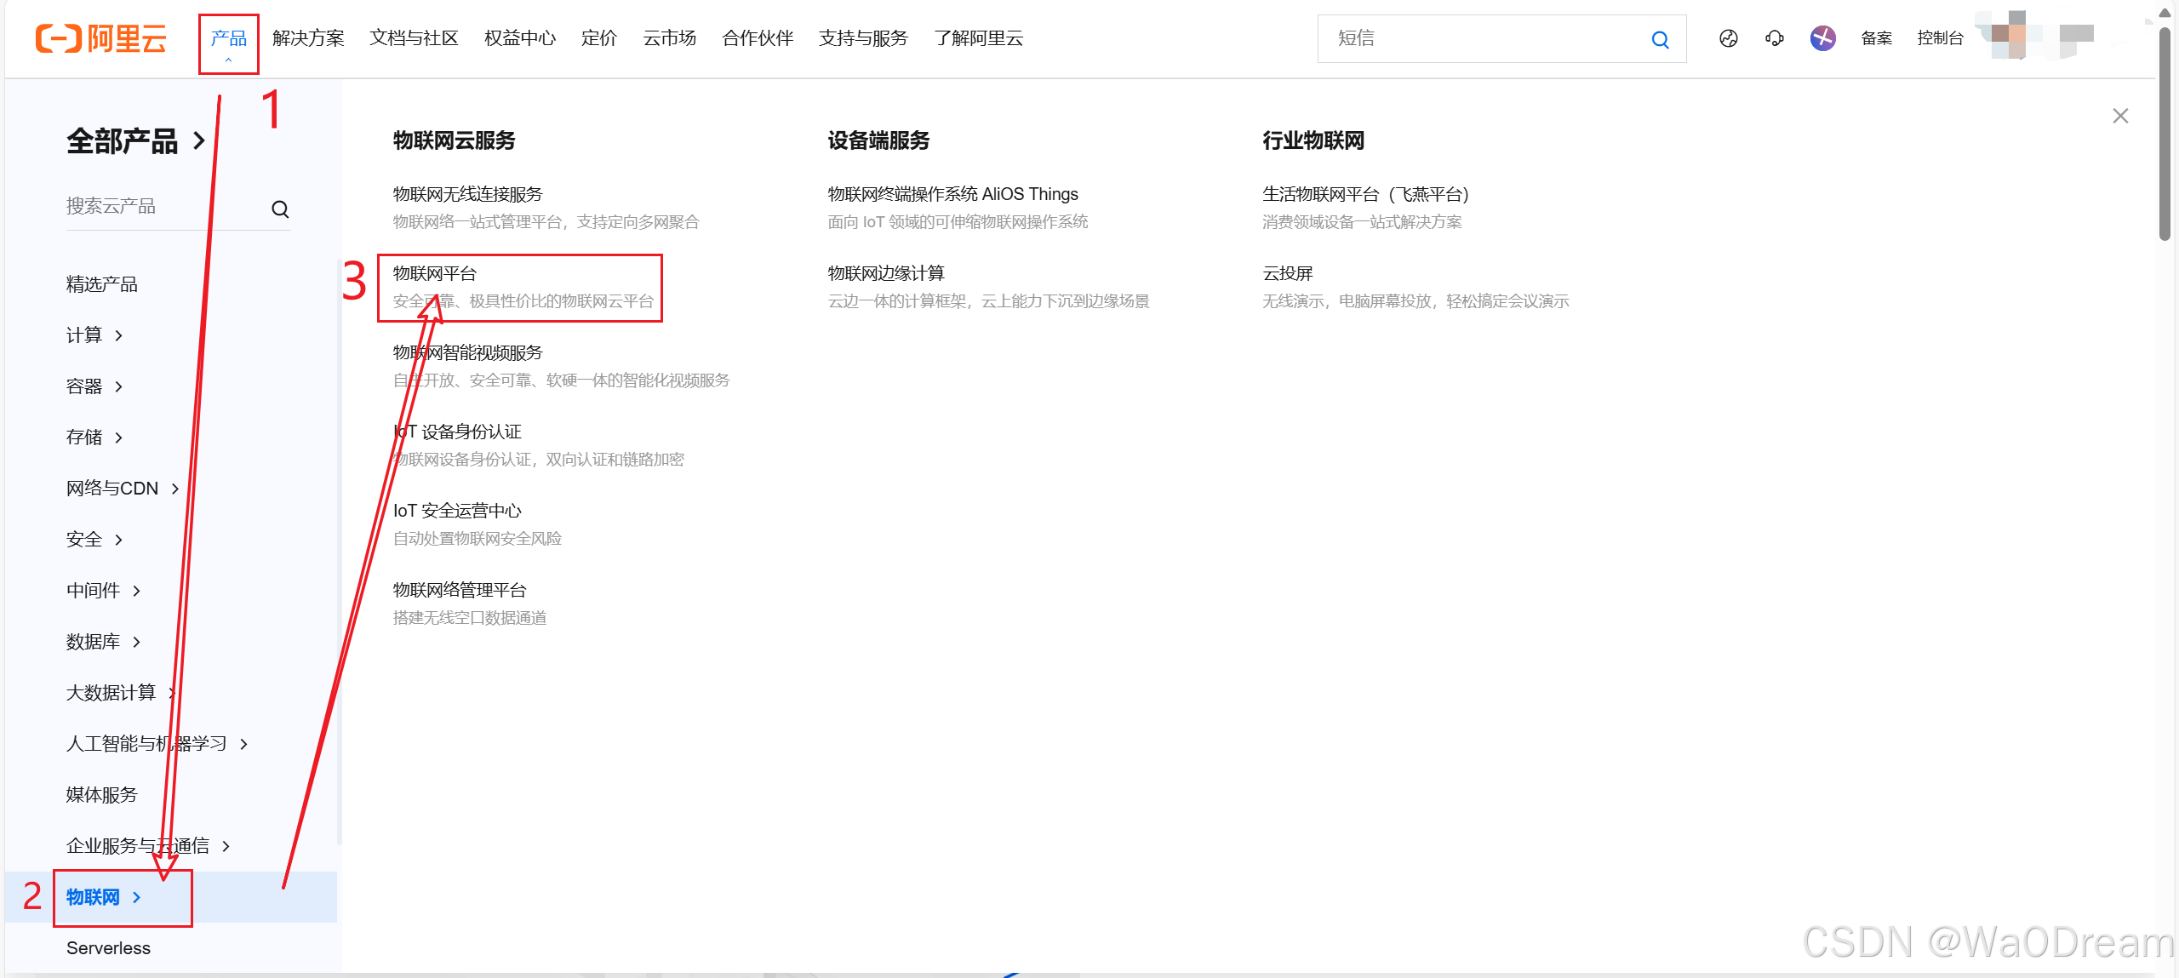The height and width of the screenshot is (978, 2179).
Task: Open the 支持与服务 menu
Action: click(x=864, y=38)
